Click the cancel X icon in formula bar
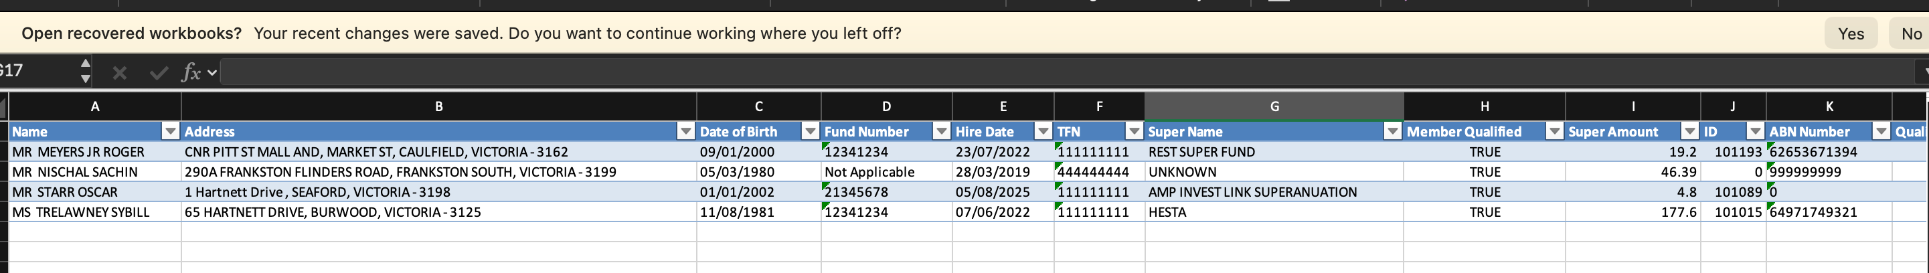Image resolution: width=1929 pixels, height=273 pixels. click(x=119, y=72)
